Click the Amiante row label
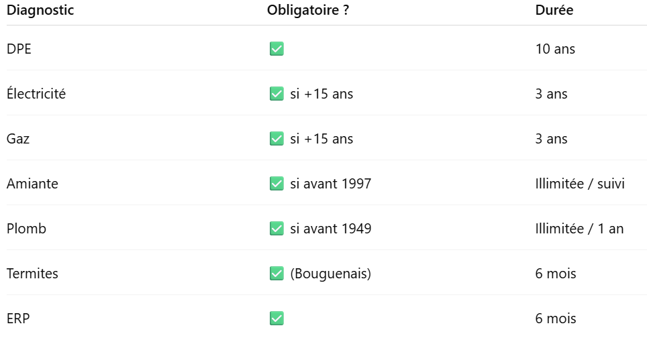The height and width of the screenshot is (338, 647). (x=32, y=184)
